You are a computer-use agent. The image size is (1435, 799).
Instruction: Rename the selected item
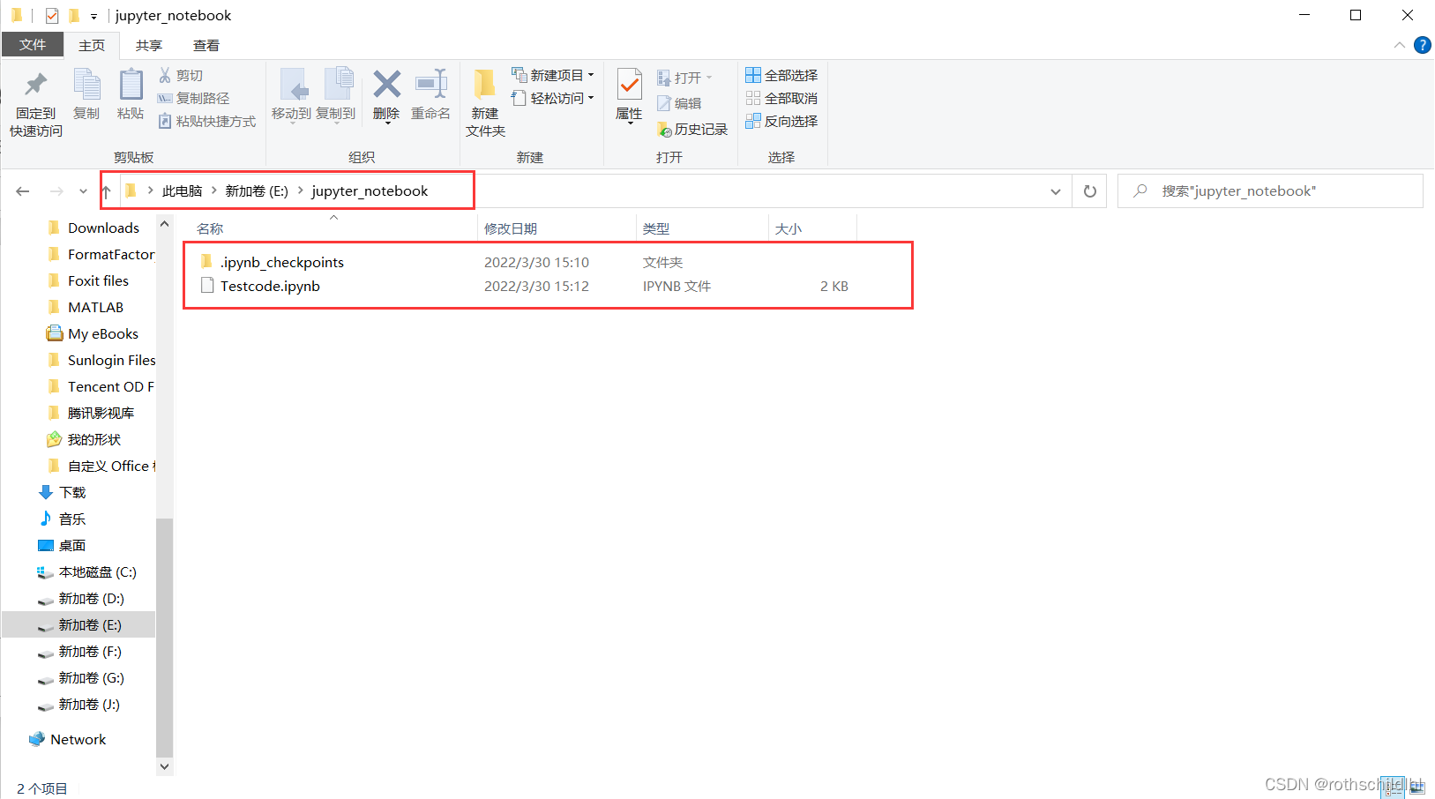point(431,94)
